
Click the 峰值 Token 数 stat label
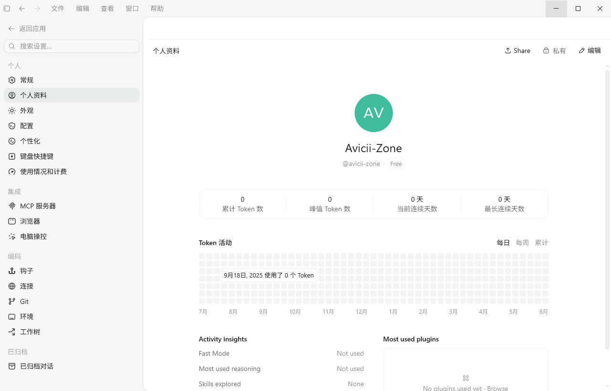point(330,209)
